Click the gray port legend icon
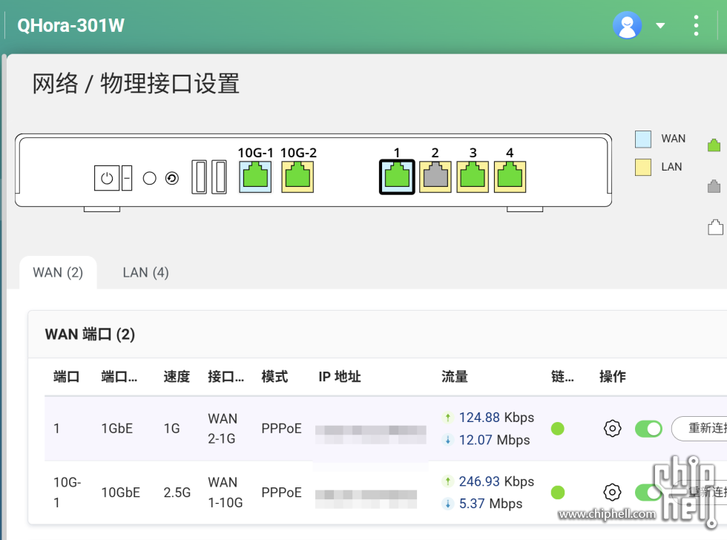The width and height of the screenshot is (727, 540). pos(714,186)
